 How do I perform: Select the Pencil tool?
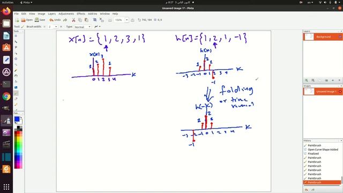click(16, 105)
